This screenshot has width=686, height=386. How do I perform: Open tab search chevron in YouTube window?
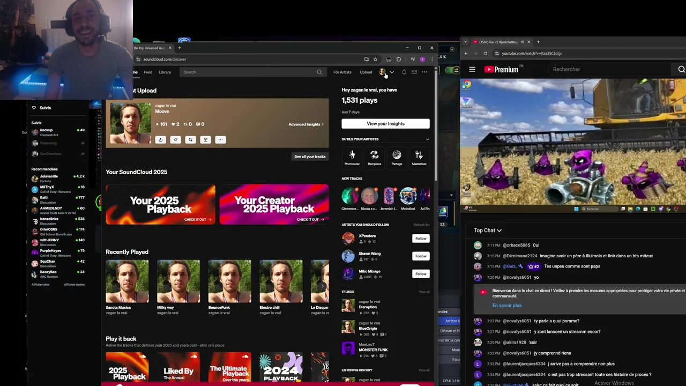pyautogui.click(x=465, y=42)
